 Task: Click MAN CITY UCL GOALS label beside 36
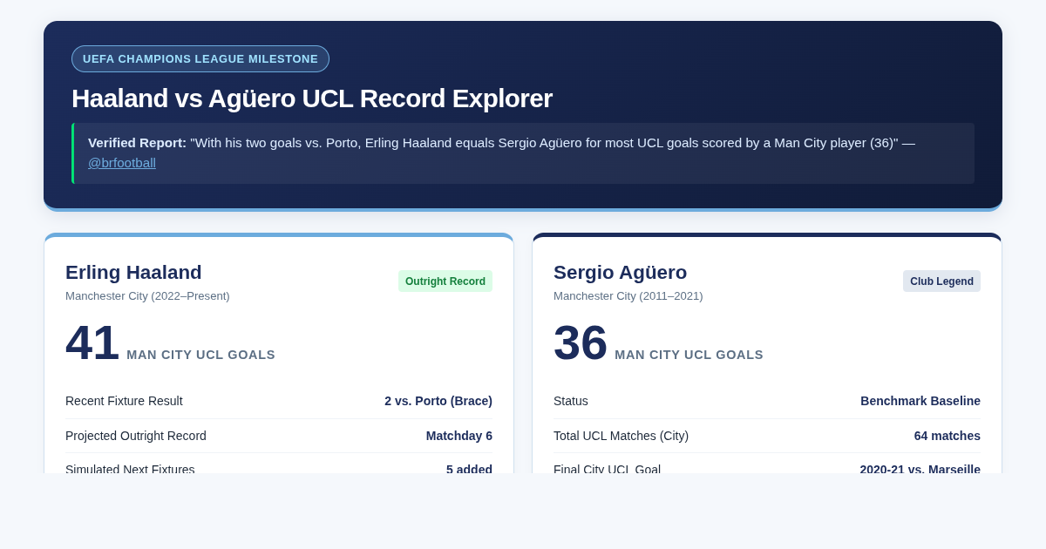pos(689,355)
